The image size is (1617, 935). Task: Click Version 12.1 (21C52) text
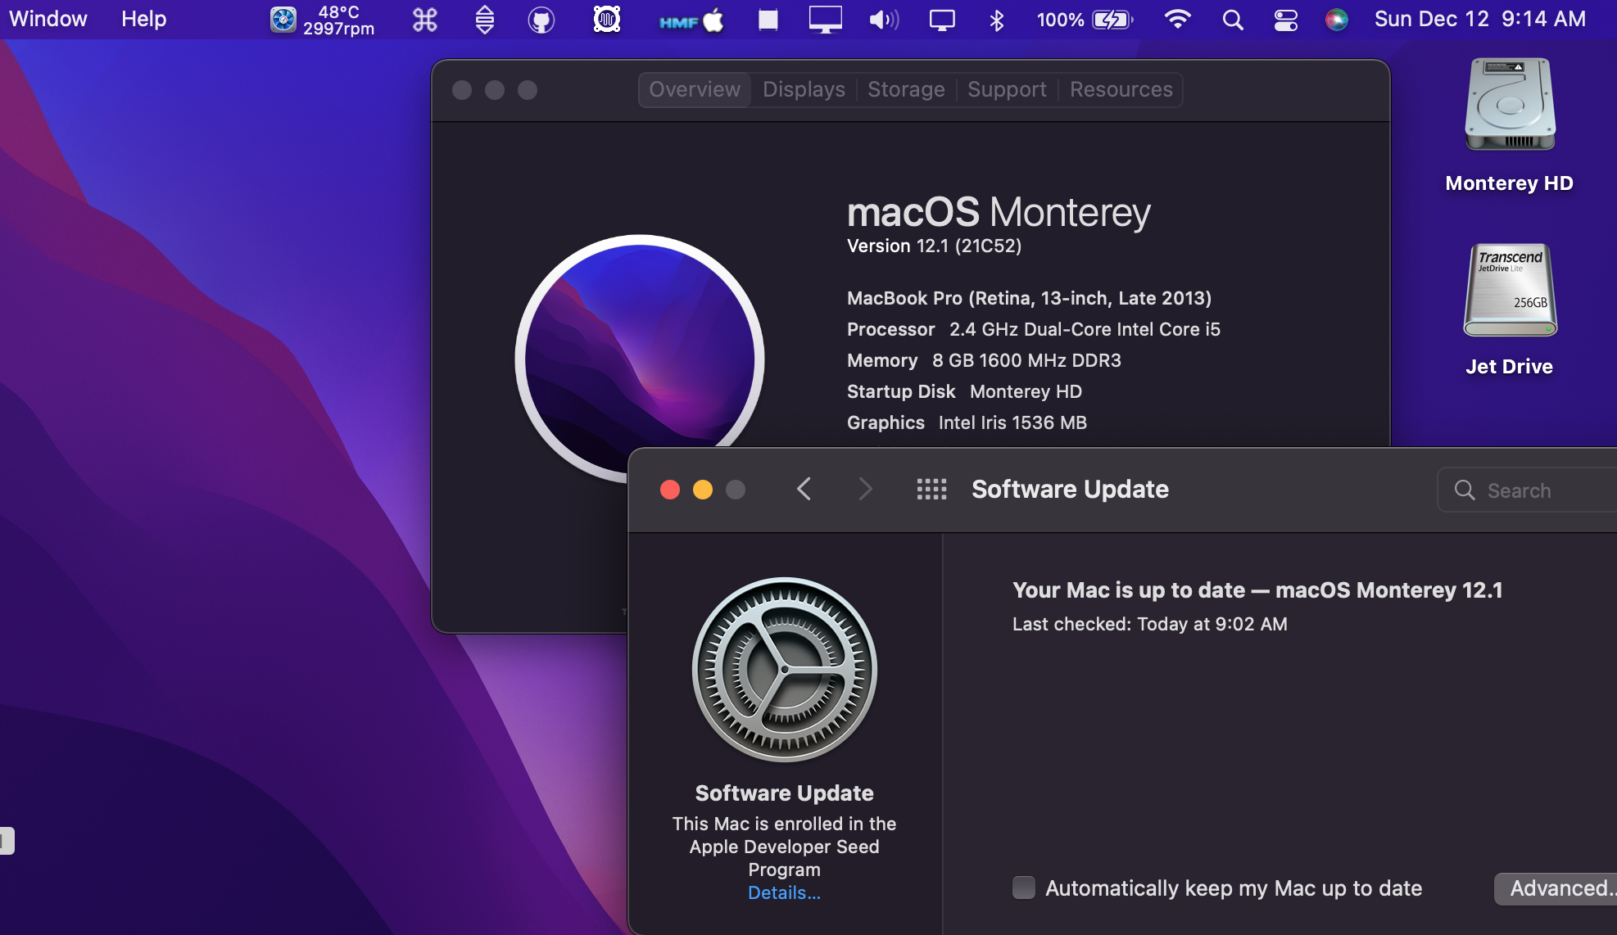[x=934, y=246]
